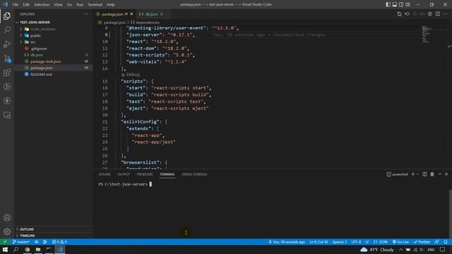The height and width of the screenshot is (254, 452).
Task: Open the Manage gear menu
Action: pyautogui.click(x=7, y=231)
